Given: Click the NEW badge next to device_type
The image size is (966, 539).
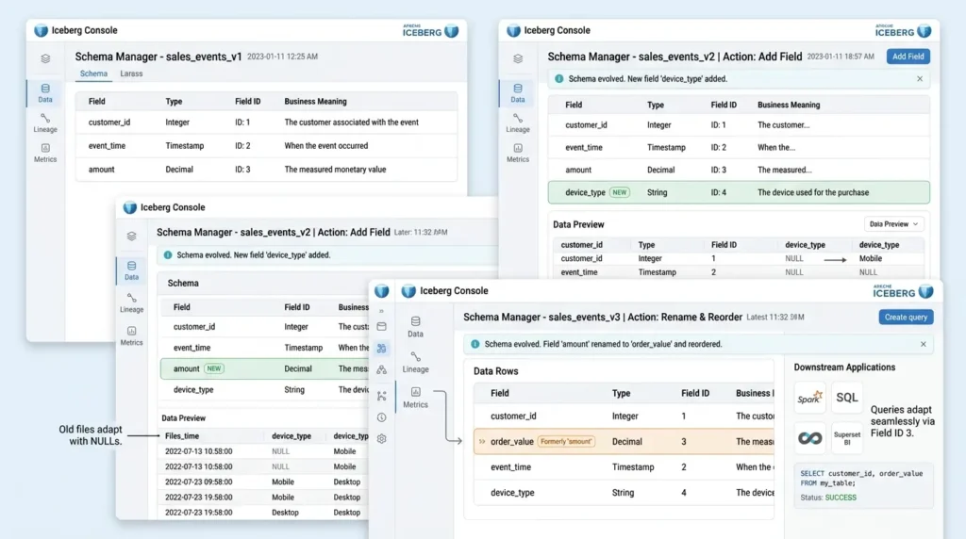Looking at the screenshot, I should 619,192.
